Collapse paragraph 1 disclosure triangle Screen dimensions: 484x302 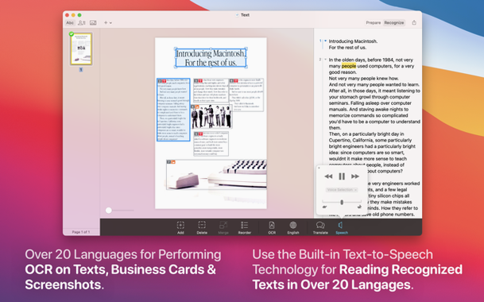[325, 41]
